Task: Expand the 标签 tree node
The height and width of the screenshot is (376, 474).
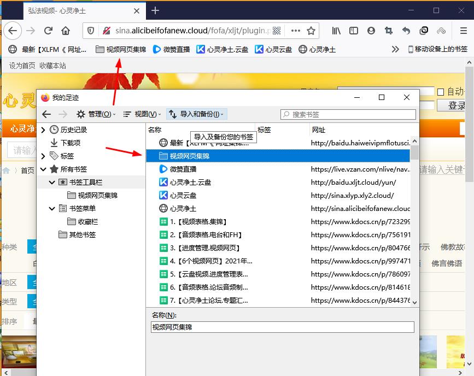Action: [x=43, y=156]
